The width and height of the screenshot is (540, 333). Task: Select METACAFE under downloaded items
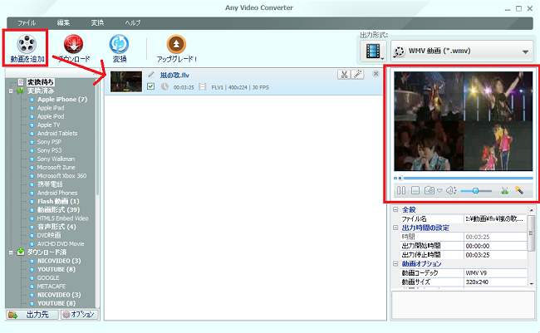[52, 286]
